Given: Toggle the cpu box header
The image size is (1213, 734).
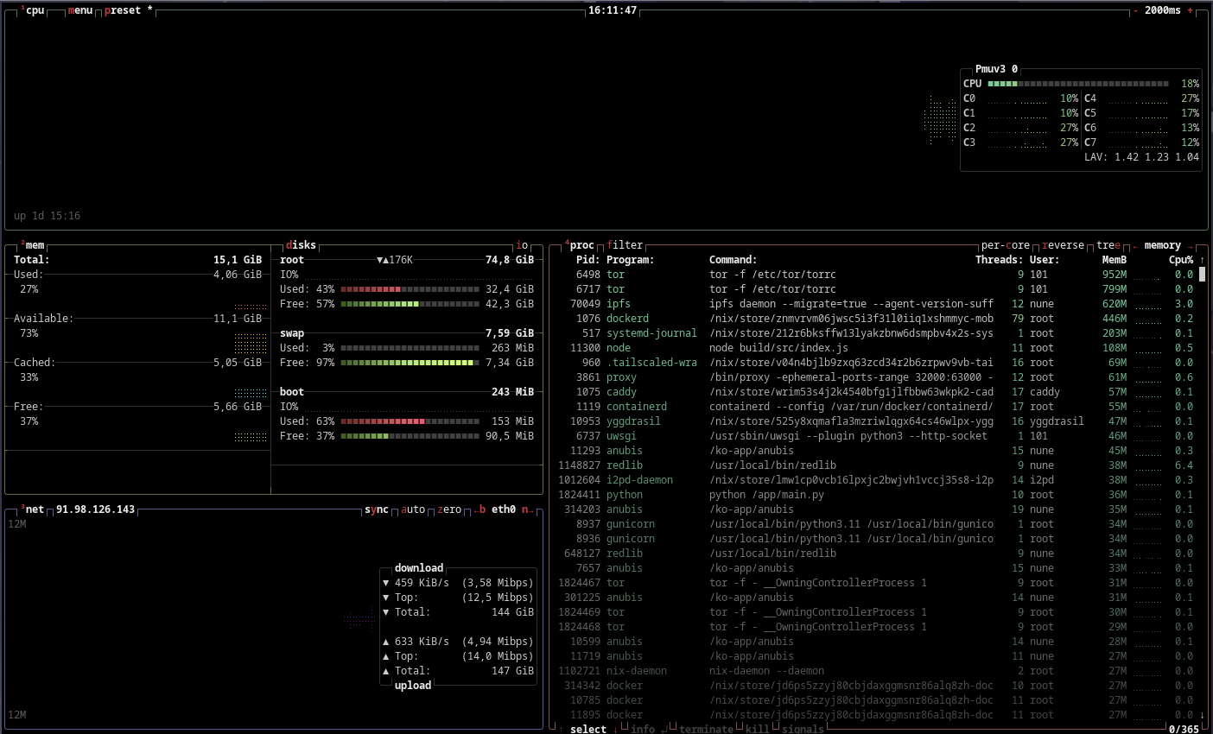Looking at the screenshot, I should tap(33, 10).
